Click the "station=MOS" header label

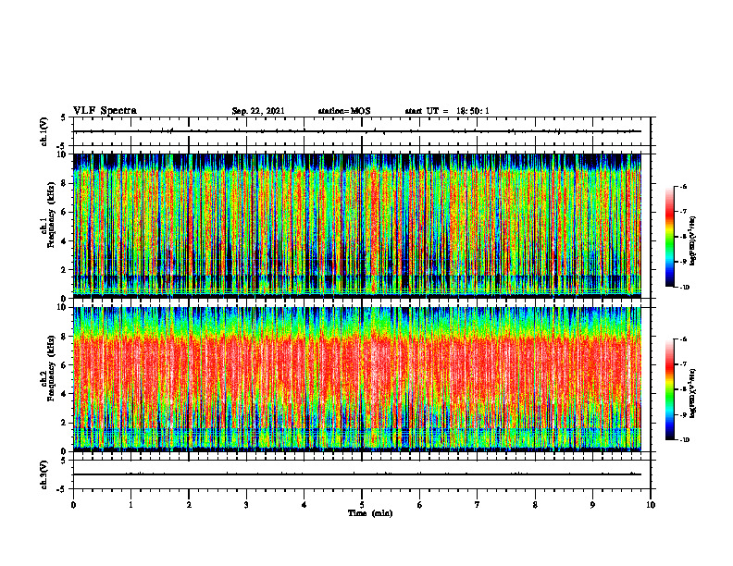tap(344, 111)
